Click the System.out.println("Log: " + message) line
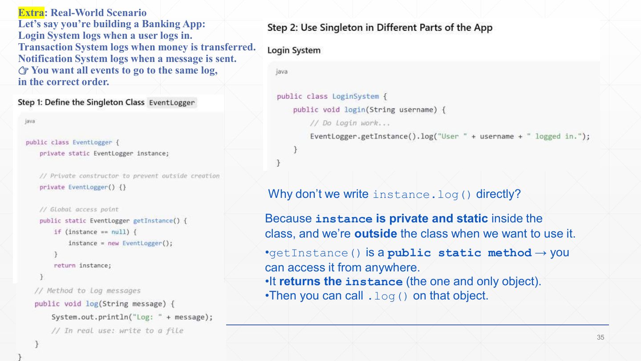The width and height of the screenshot is (641, 361). [x=132, y=317]
